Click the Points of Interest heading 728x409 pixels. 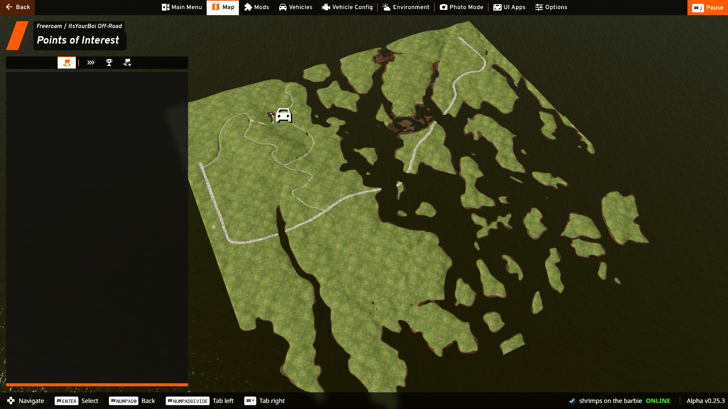[x=78, y=40]
